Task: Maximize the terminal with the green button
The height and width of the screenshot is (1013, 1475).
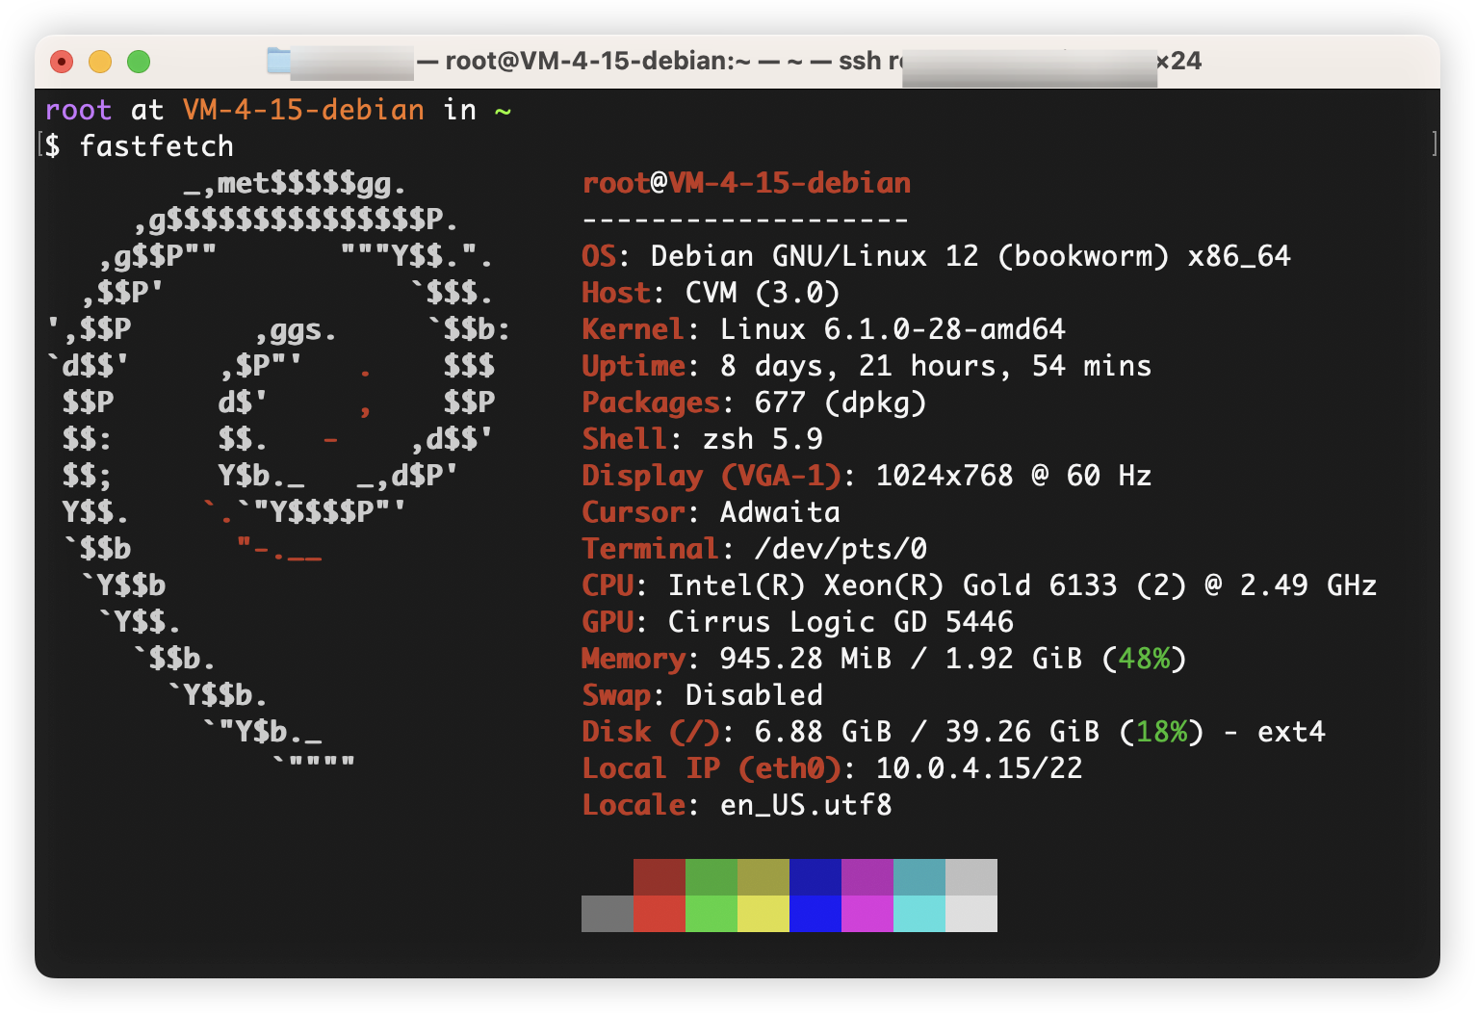Action: point(139,62)
